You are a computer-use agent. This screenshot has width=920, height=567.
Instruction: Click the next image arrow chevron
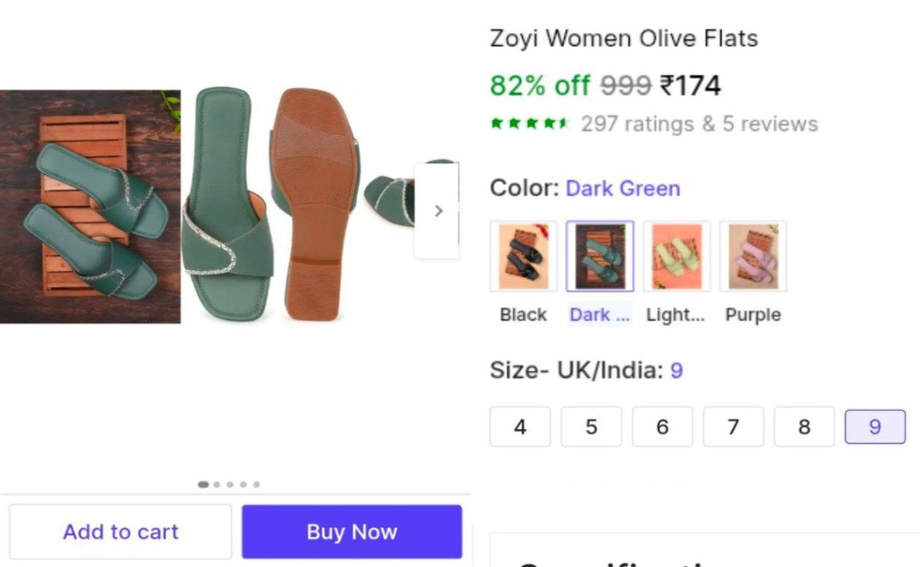(438, 211)
